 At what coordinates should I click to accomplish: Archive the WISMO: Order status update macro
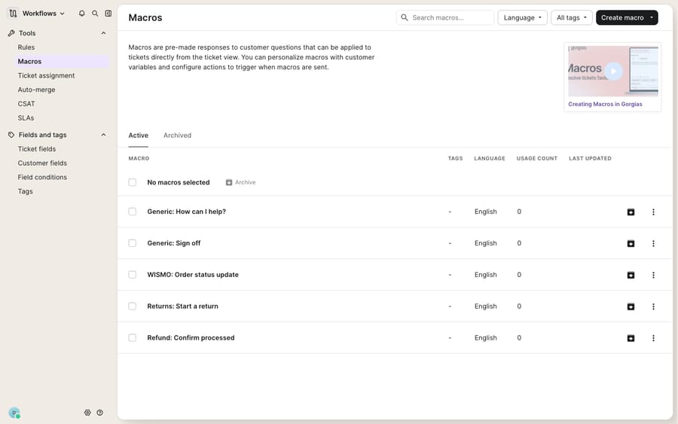click(x=631, y=275)
